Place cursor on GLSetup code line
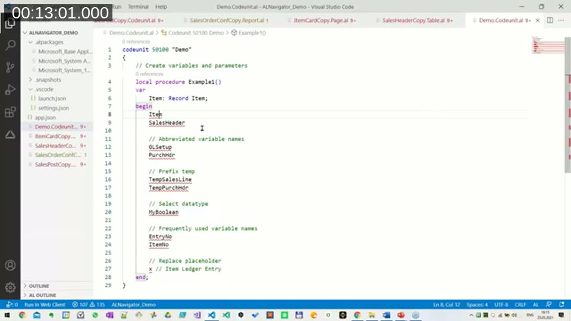The height and width of the screenshot is (321, 571). pos(160,147)
